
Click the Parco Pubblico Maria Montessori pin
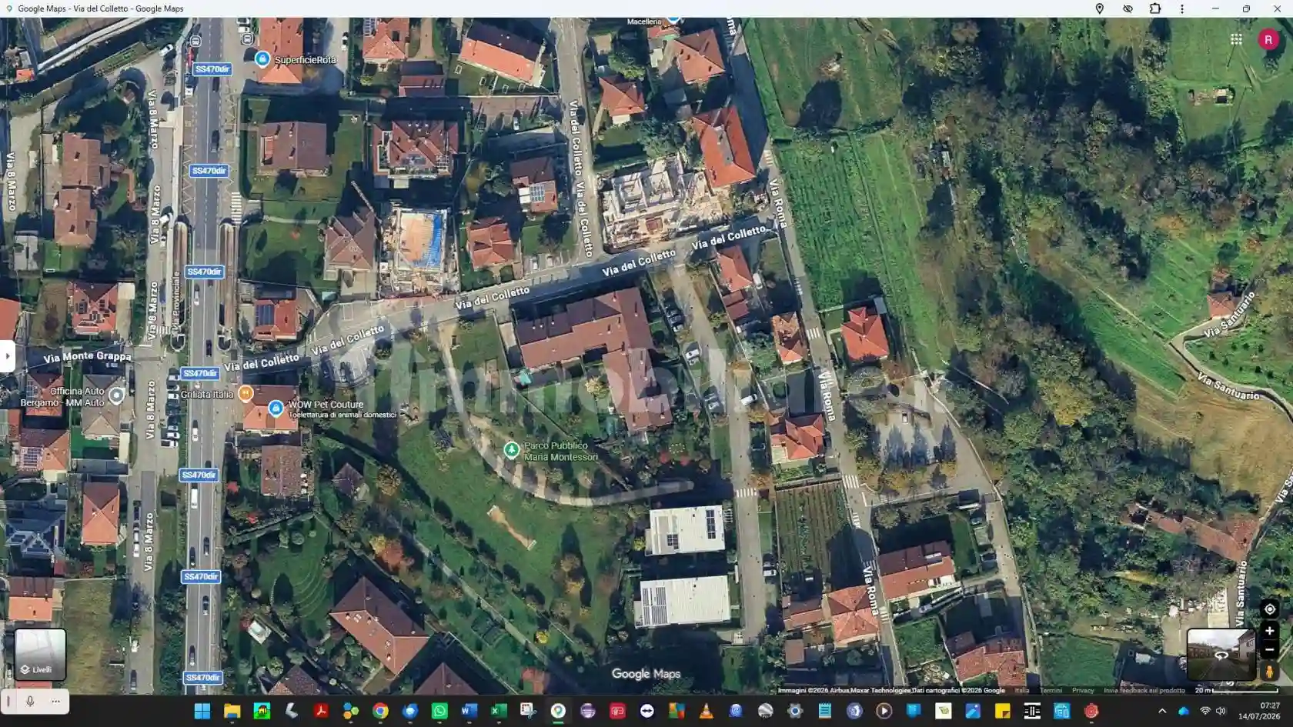511,449
